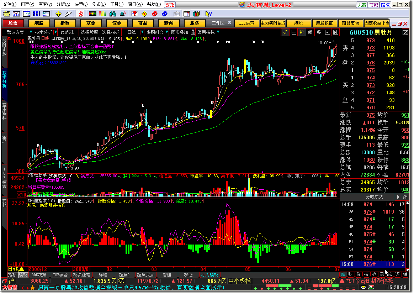
Task: Open the binoculars search tool
Action: [x=112, y=14]
